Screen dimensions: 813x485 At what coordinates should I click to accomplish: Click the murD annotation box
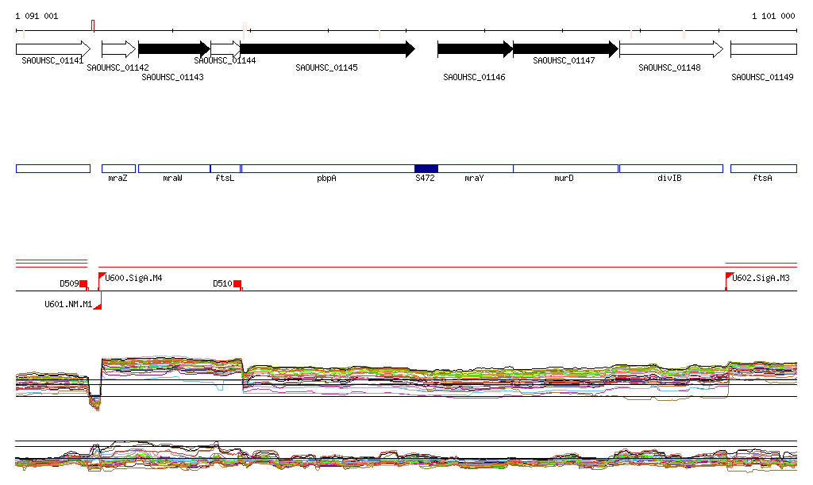click(x=565, y=168)
